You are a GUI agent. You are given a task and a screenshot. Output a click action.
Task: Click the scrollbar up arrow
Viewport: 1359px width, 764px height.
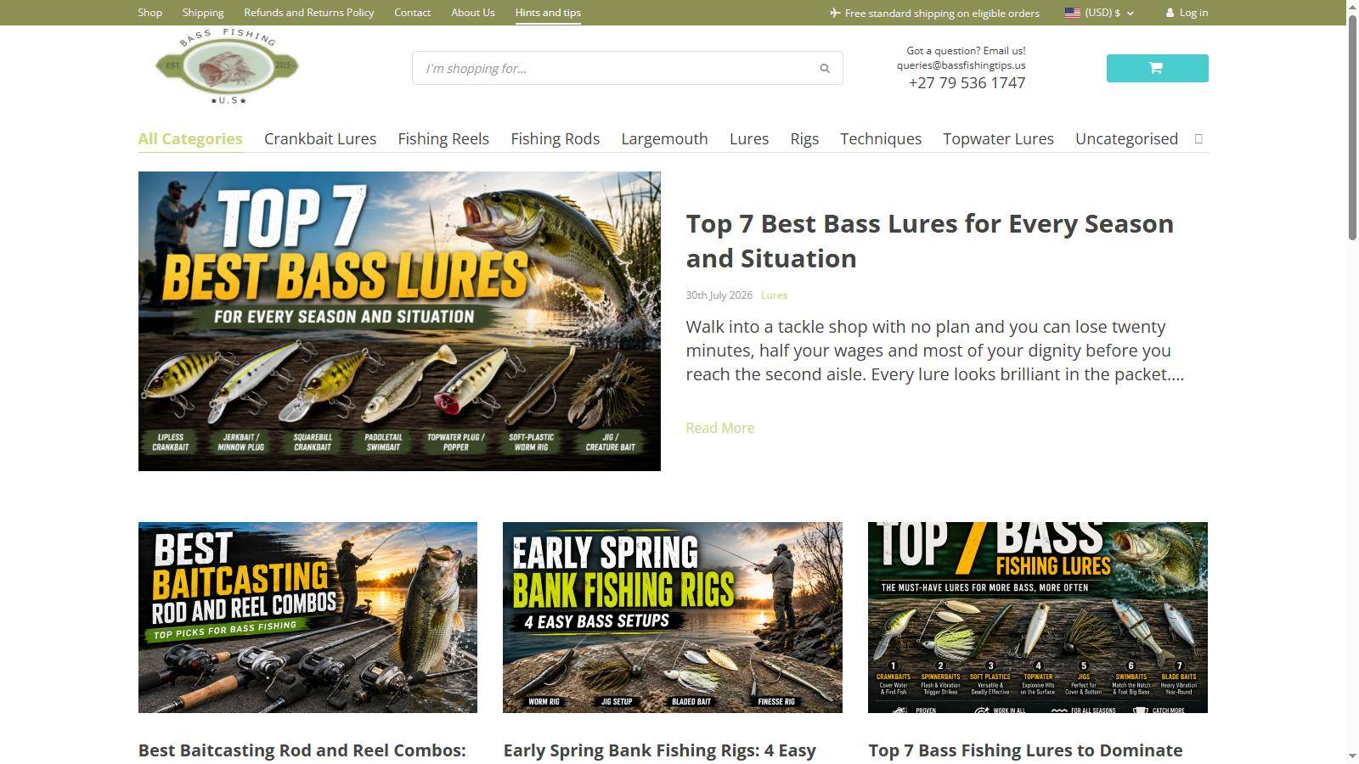click(x=1352, y=5)
